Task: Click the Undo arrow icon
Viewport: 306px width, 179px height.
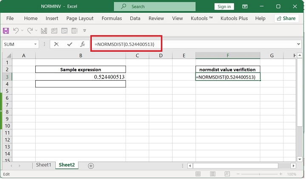Action: pos(16,31)
